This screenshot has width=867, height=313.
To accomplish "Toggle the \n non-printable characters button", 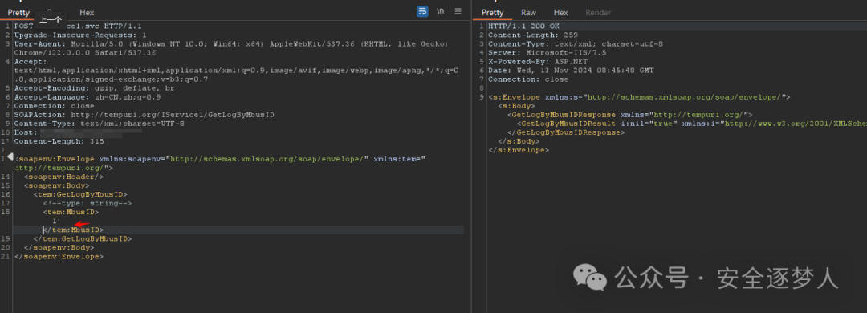I will 441,11.
